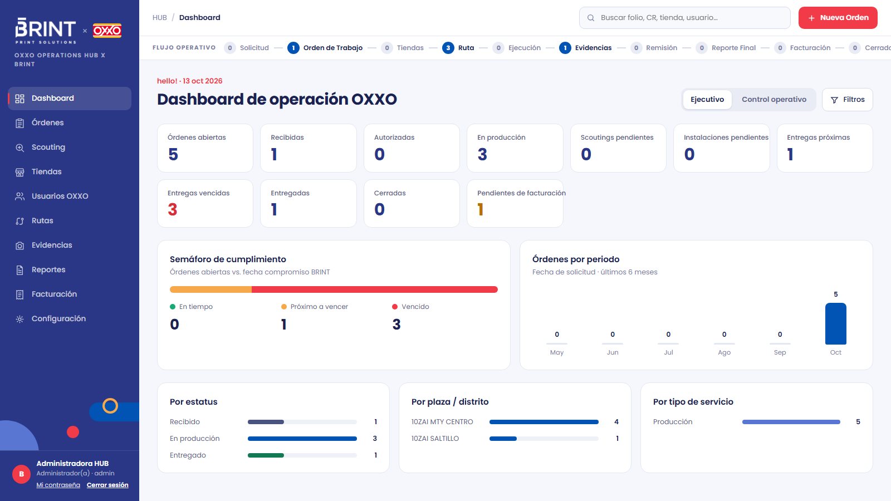Screen dimensions: 891x501
Task: Open the Órdenes abiertas card
Action: [205, 148]
